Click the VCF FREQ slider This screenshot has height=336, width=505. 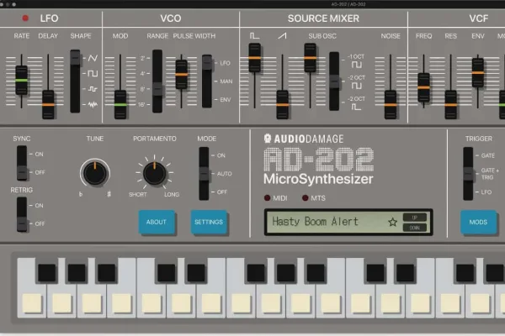(423, 87)
